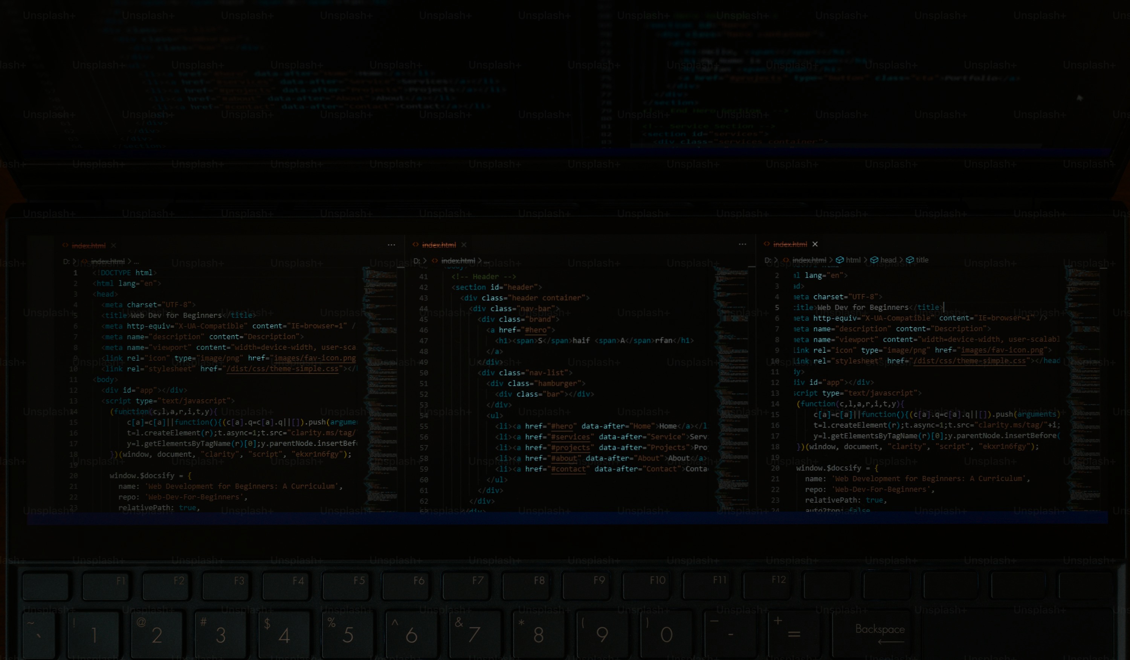Open More Actions in the left editor group
The height and width of the screenshot is (660, 1130).
point(391,245)
